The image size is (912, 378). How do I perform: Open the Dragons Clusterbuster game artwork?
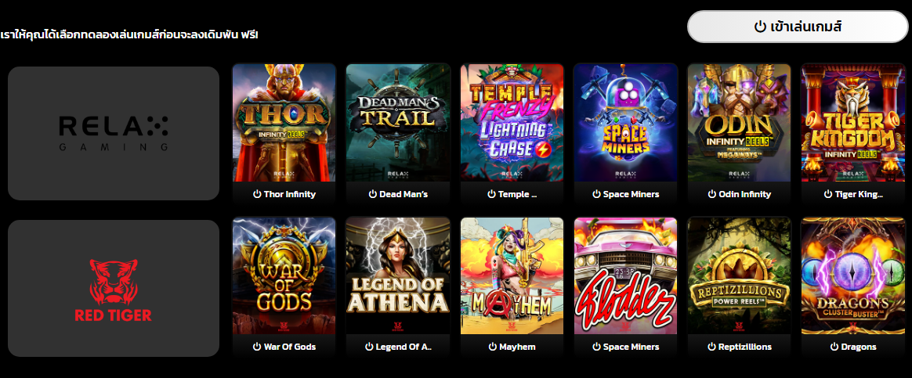tap(853, 275)
